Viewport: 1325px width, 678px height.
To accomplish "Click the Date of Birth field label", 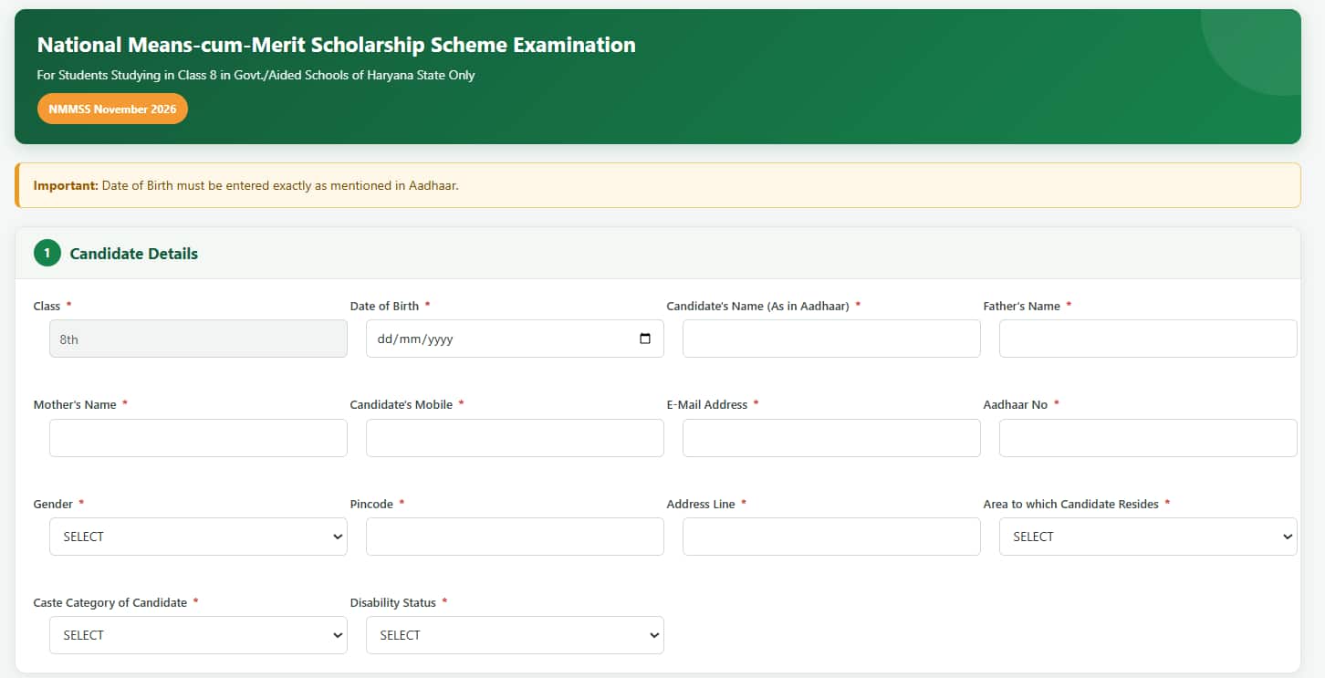I will (384, 306).
